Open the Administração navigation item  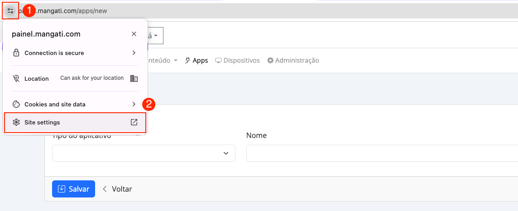293,60
